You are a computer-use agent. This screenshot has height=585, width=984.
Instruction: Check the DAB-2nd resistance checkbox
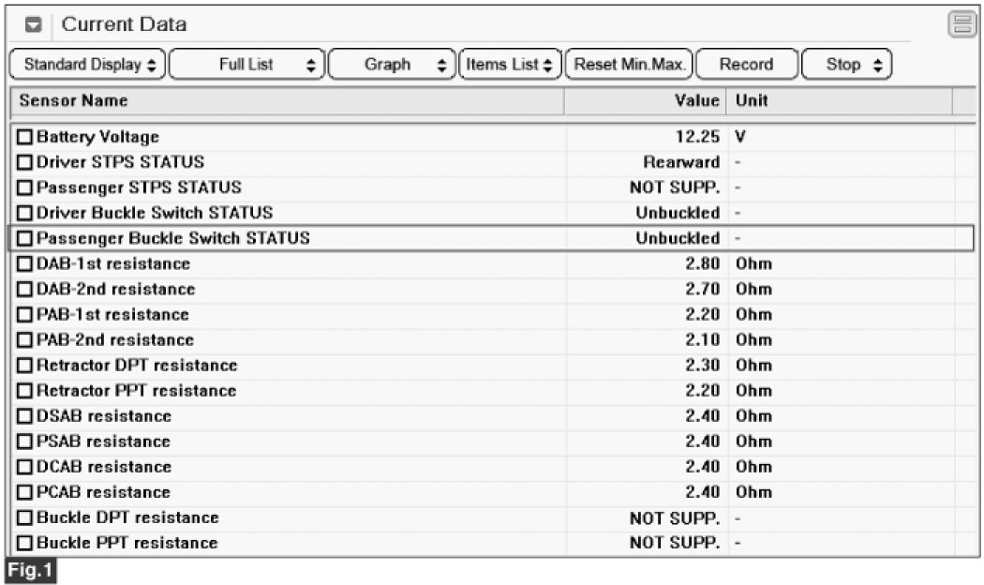(x=24, y=290)
